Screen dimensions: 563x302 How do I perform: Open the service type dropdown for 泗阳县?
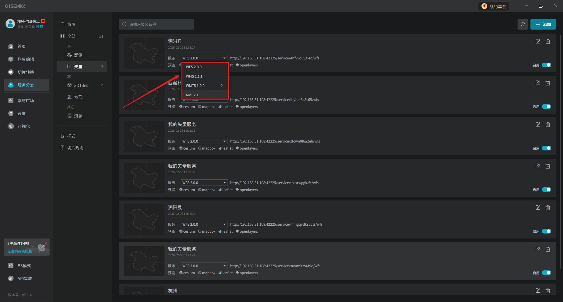(204, 224)
